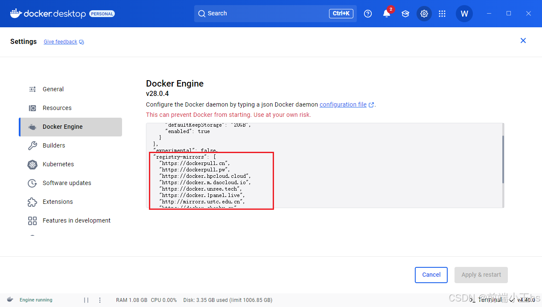Image resolution: width=542 pixels, height=307 pixels.
Task: Select Features in development tab
Action: (x=70, y=220)
